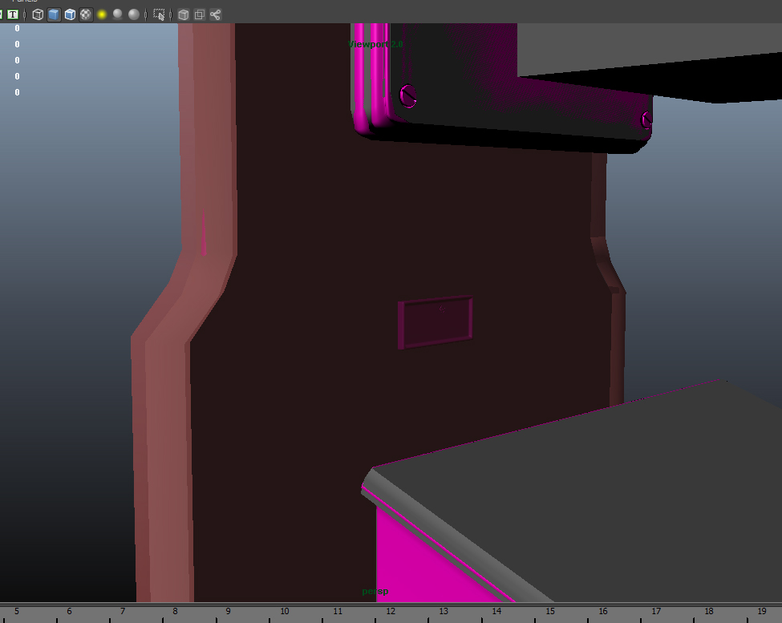Viewport: 782px width, 623px height.
Task: Click the Isolate Select icon
Action: click(159, 14)
